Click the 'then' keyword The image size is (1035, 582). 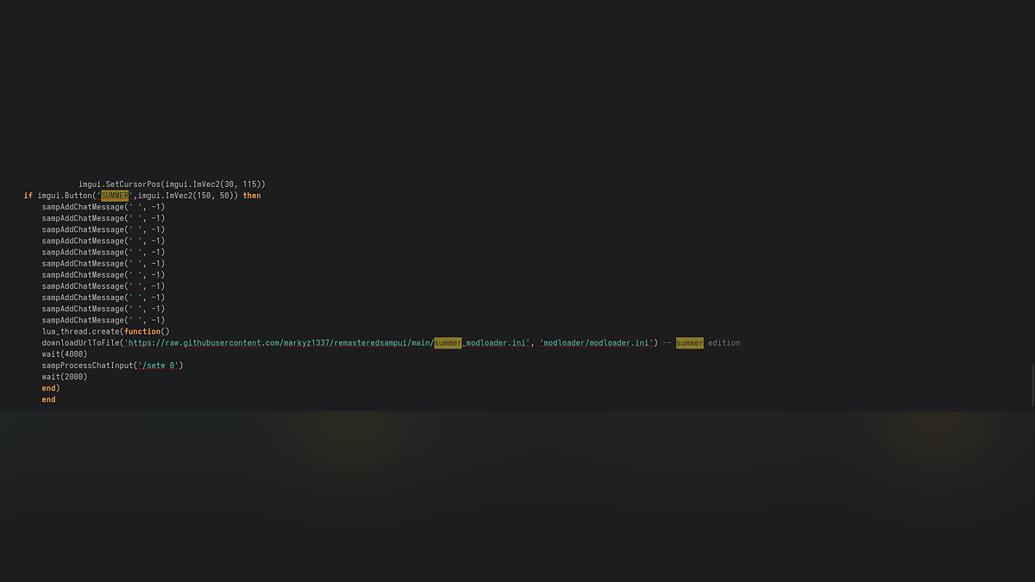click(251, 196)
